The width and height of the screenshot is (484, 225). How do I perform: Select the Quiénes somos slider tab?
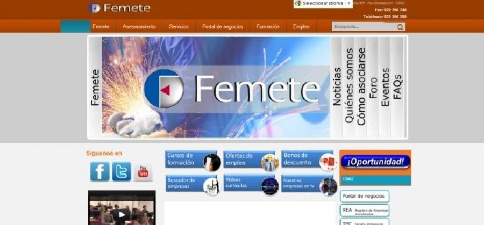click(x=348, y=87)
